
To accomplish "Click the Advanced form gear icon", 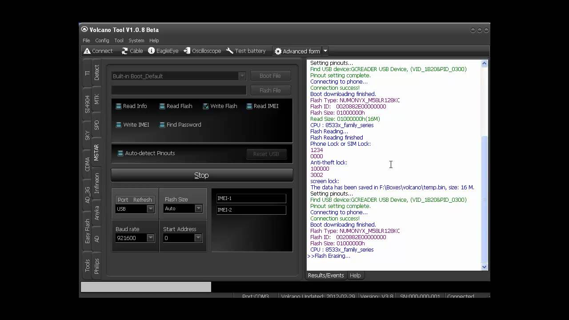I will tap(278, 51).
